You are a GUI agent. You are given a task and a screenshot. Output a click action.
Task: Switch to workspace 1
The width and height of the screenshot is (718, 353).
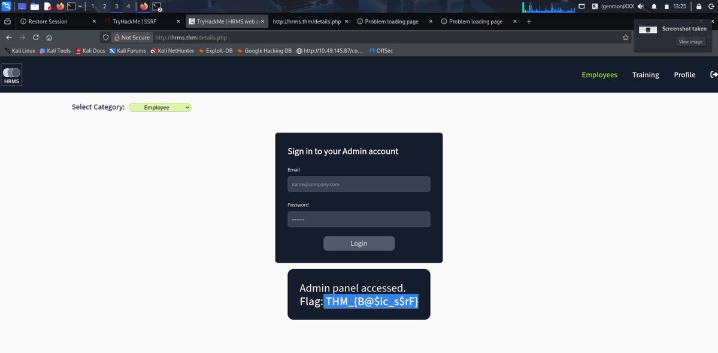tap(93, 7)
